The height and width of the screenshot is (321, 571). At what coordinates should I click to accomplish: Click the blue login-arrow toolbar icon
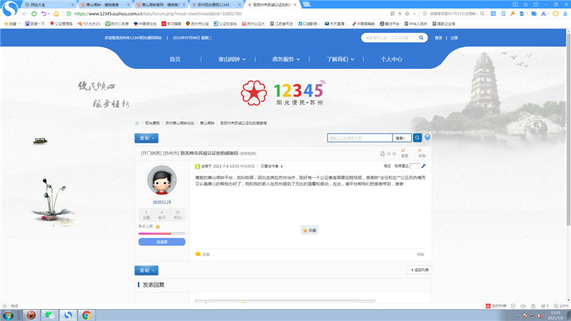point(503,14)
